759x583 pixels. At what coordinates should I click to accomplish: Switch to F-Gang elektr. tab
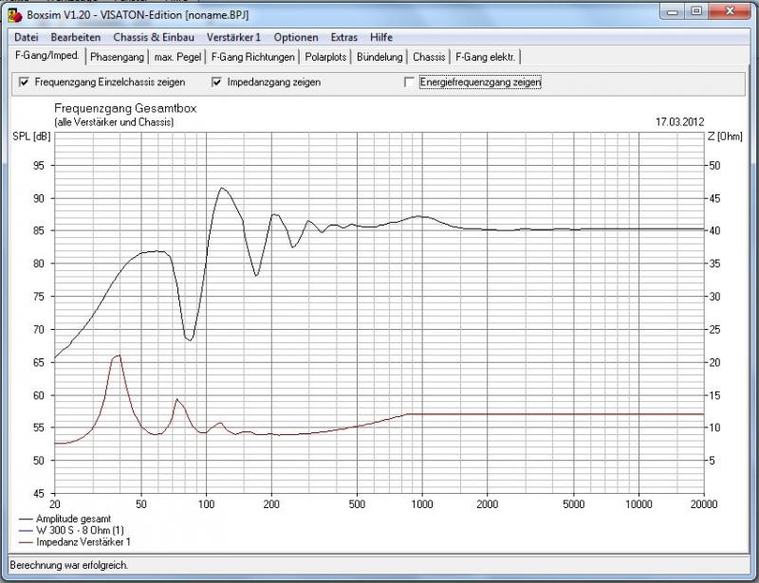click(x=486, y=58)
